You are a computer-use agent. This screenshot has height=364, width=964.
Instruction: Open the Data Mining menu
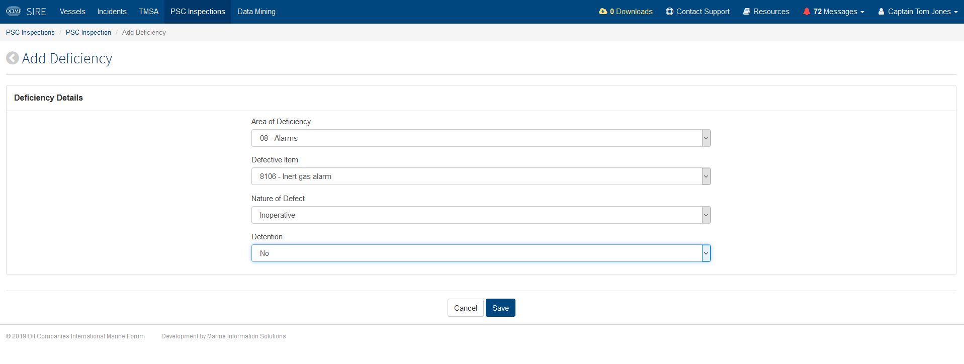point(256,12)
